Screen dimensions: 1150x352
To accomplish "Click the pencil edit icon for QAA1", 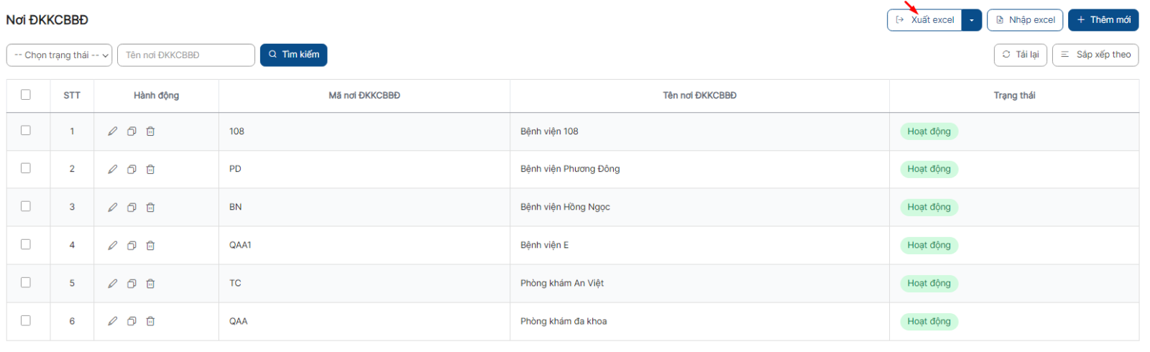I will 113,246.
